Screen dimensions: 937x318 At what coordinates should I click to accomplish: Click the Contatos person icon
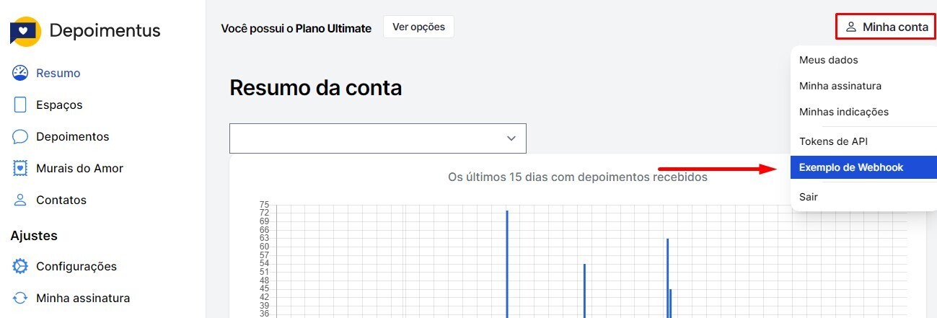click(x=20, y=200)
